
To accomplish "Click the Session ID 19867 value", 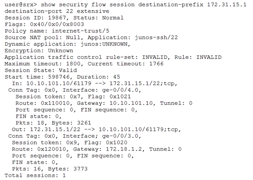I will tap(57, 18).
